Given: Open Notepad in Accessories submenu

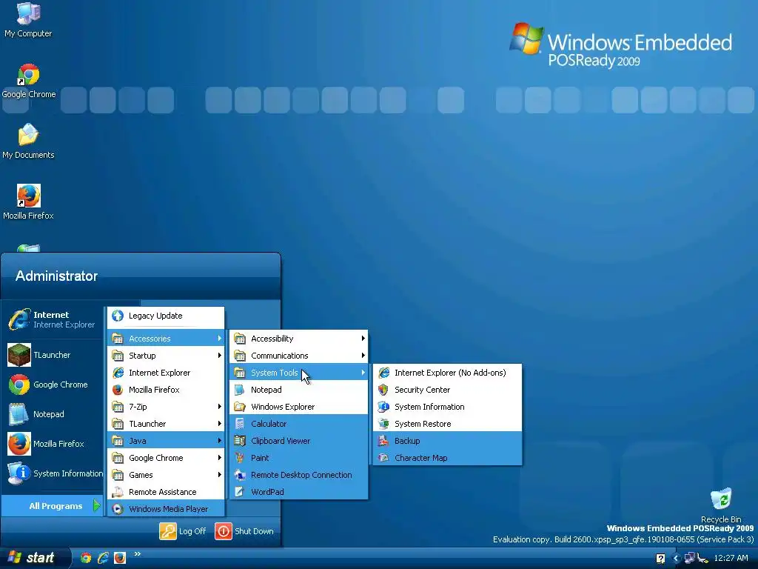Looking at the screenshot, I should coord(299,390).
